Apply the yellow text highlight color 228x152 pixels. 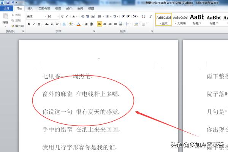(71, 24)
